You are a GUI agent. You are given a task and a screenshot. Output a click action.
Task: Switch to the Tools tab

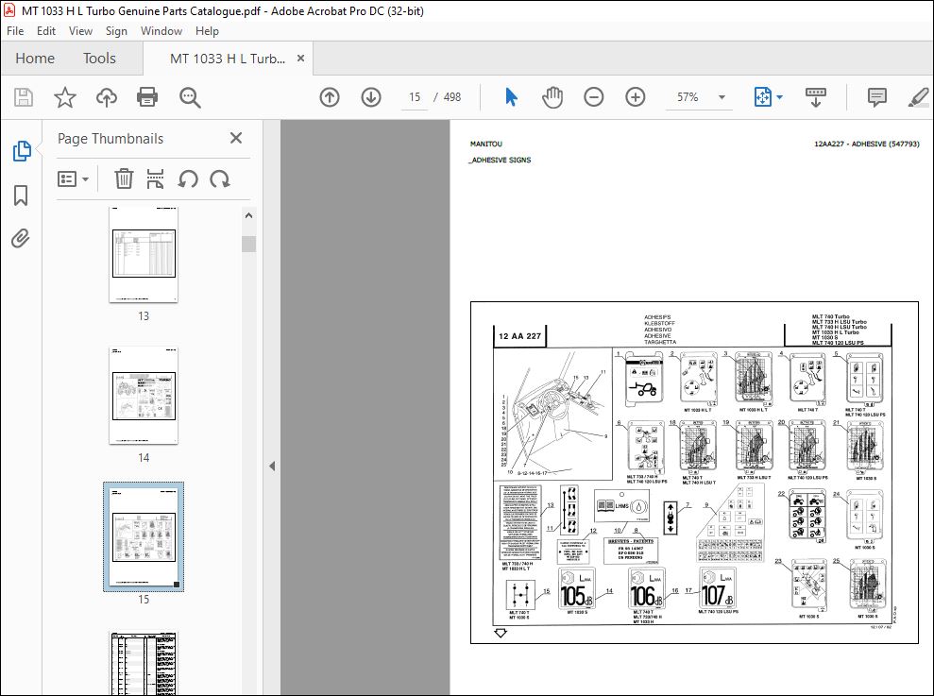pyautogui.click(x=99, y=59)
